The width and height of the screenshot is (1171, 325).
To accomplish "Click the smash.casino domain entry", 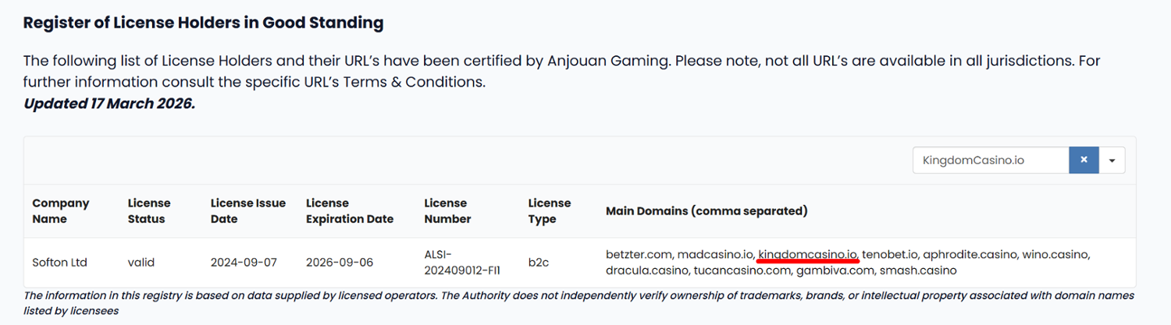I will click(x=918, y=270).
